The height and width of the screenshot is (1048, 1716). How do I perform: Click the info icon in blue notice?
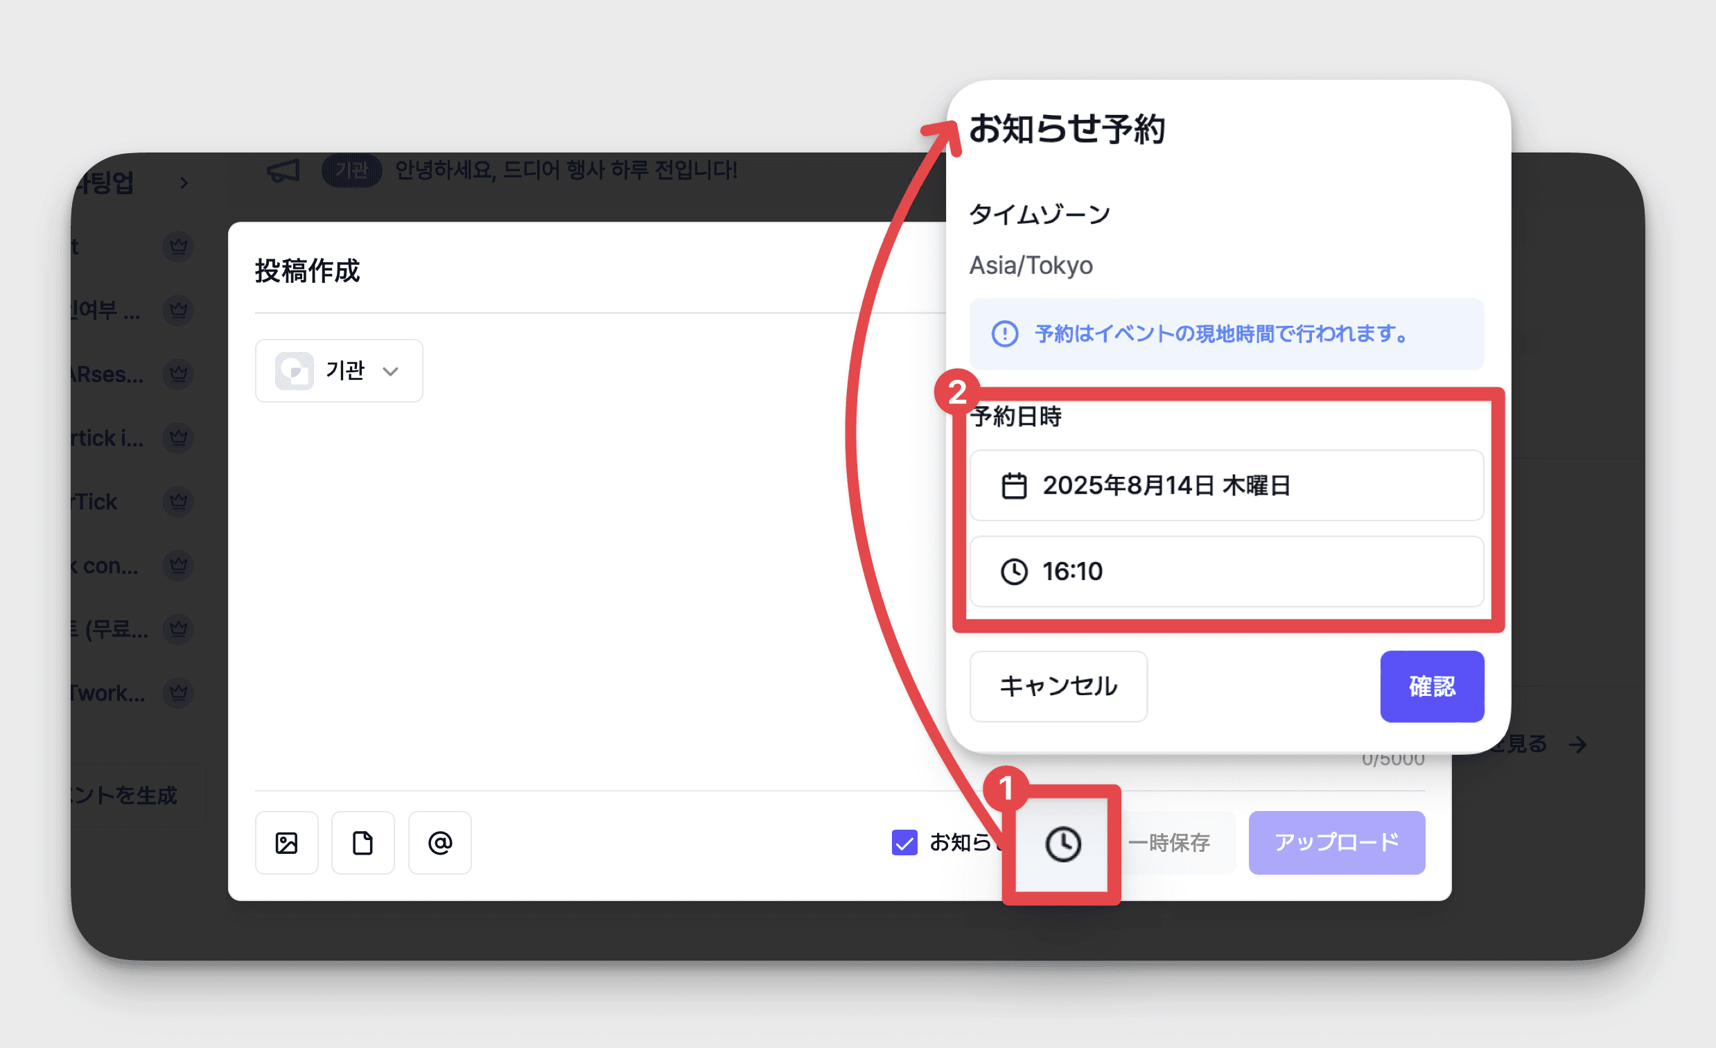(1004, 333)
